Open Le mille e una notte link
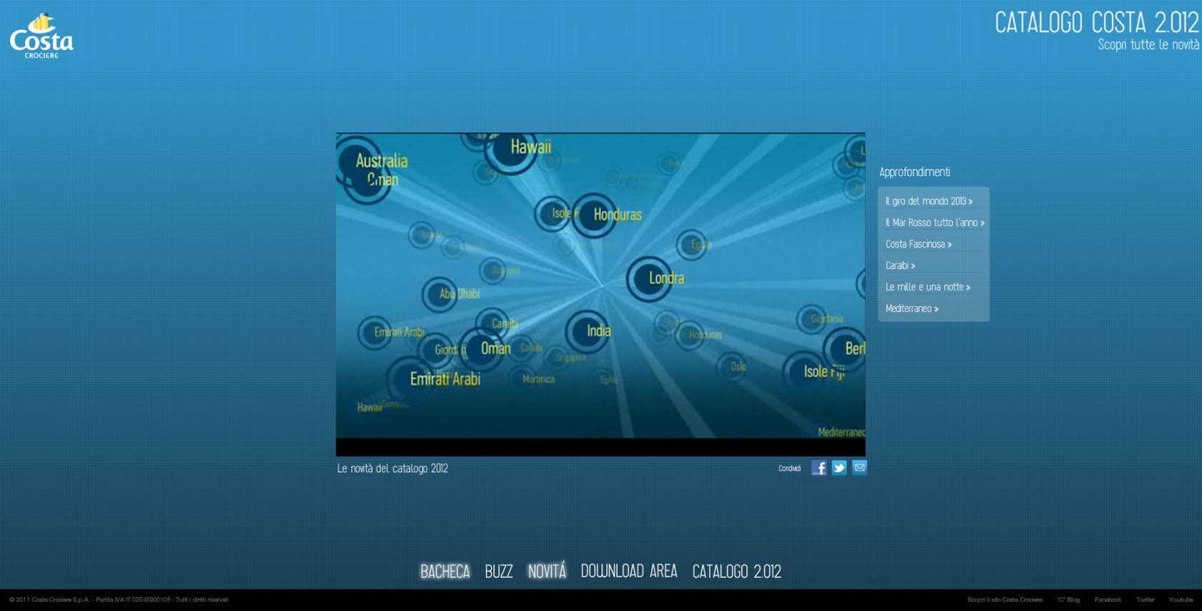This screenshot has height=611, width=1202. click(927, 287)
